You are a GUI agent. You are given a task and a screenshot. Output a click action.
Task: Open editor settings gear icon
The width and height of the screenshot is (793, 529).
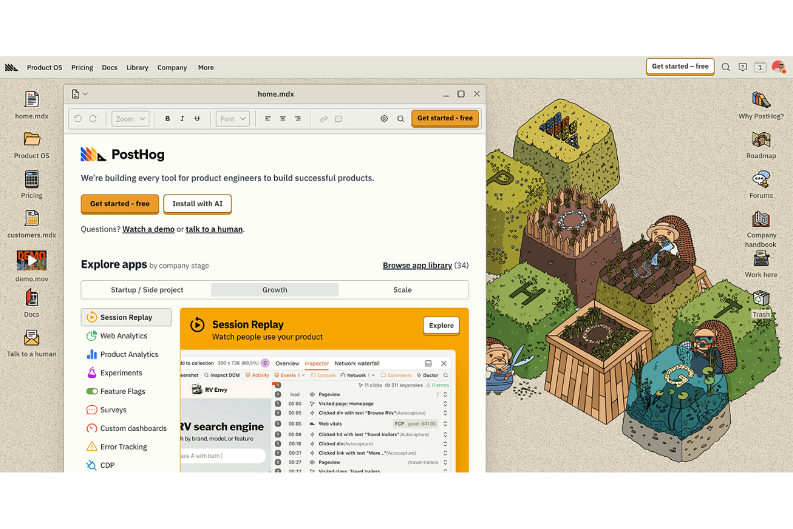(384, 119)
